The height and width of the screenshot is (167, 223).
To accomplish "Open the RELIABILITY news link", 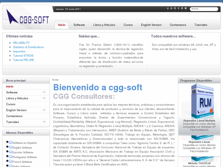I will (21, 43).
